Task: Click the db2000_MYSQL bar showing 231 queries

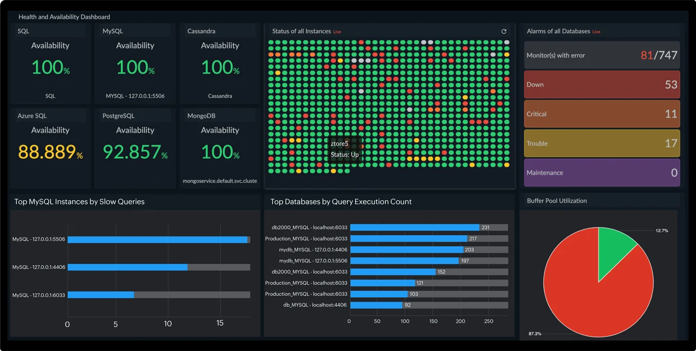Action: pos(415,227)
